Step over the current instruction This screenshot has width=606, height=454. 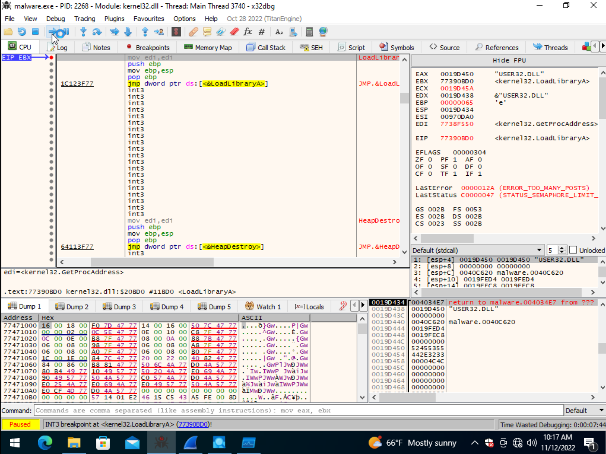(97, 32)
